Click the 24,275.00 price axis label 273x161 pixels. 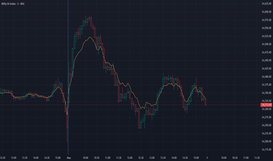click(266, 117)
